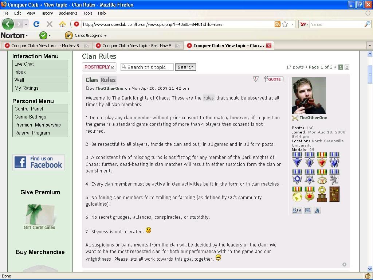Screen dimensions: 373x280
Task: Go to page 2 of the topic
Action: [x=347, y=67]
